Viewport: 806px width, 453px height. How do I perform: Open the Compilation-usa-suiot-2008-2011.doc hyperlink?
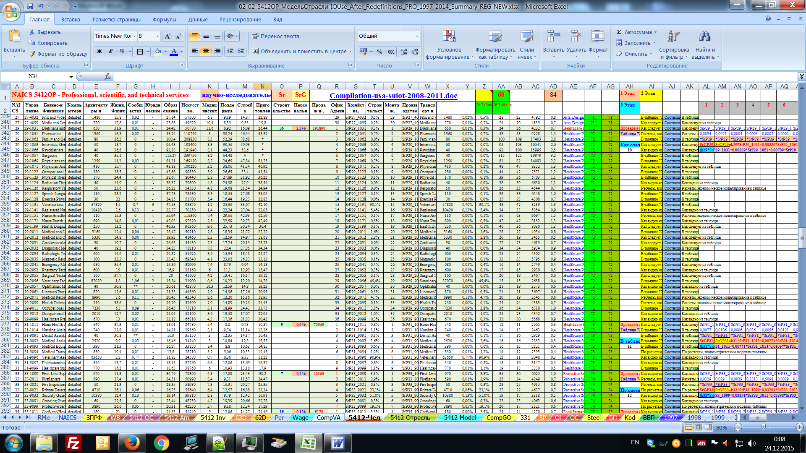(393, 96)
